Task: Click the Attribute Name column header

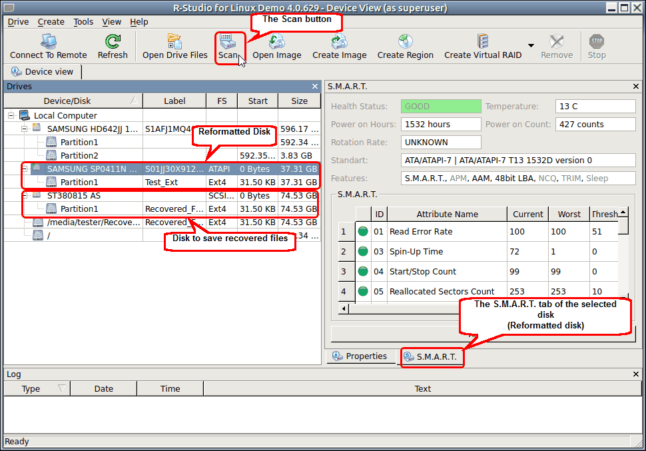Action: point(447,214)
